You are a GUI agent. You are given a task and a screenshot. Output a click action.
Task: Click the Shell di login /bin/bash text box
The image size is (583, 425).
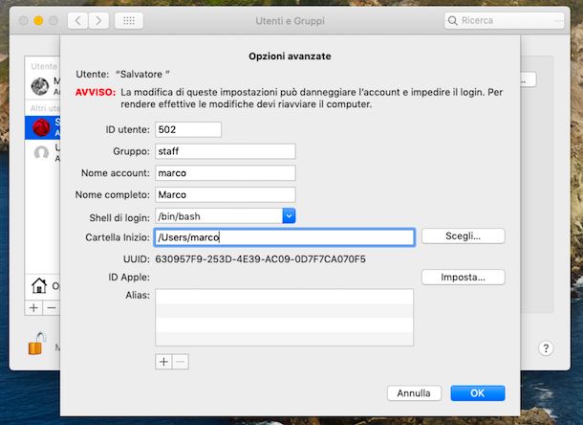tap(219, 216)
